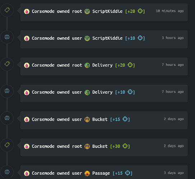The height and width of the screenshot is (179, 195).
Task: Click the Corsemode avatar in the first activity entry
Action: (27, 11)
